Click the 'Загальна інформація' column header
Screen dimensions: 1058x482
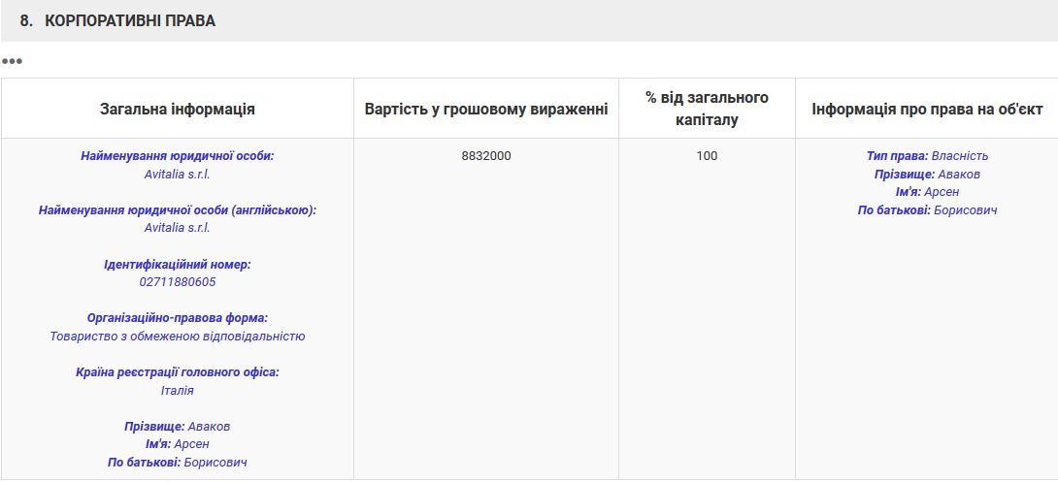coord(177,109)
